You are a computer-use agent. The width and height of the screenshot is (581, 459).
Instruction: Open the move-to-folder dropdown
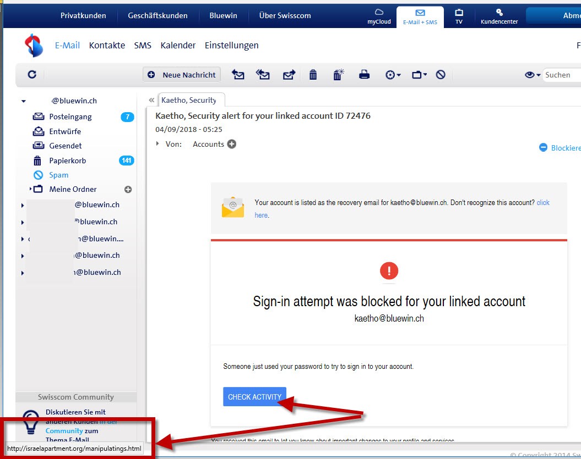pyautogui.click(x=419, y=75)
